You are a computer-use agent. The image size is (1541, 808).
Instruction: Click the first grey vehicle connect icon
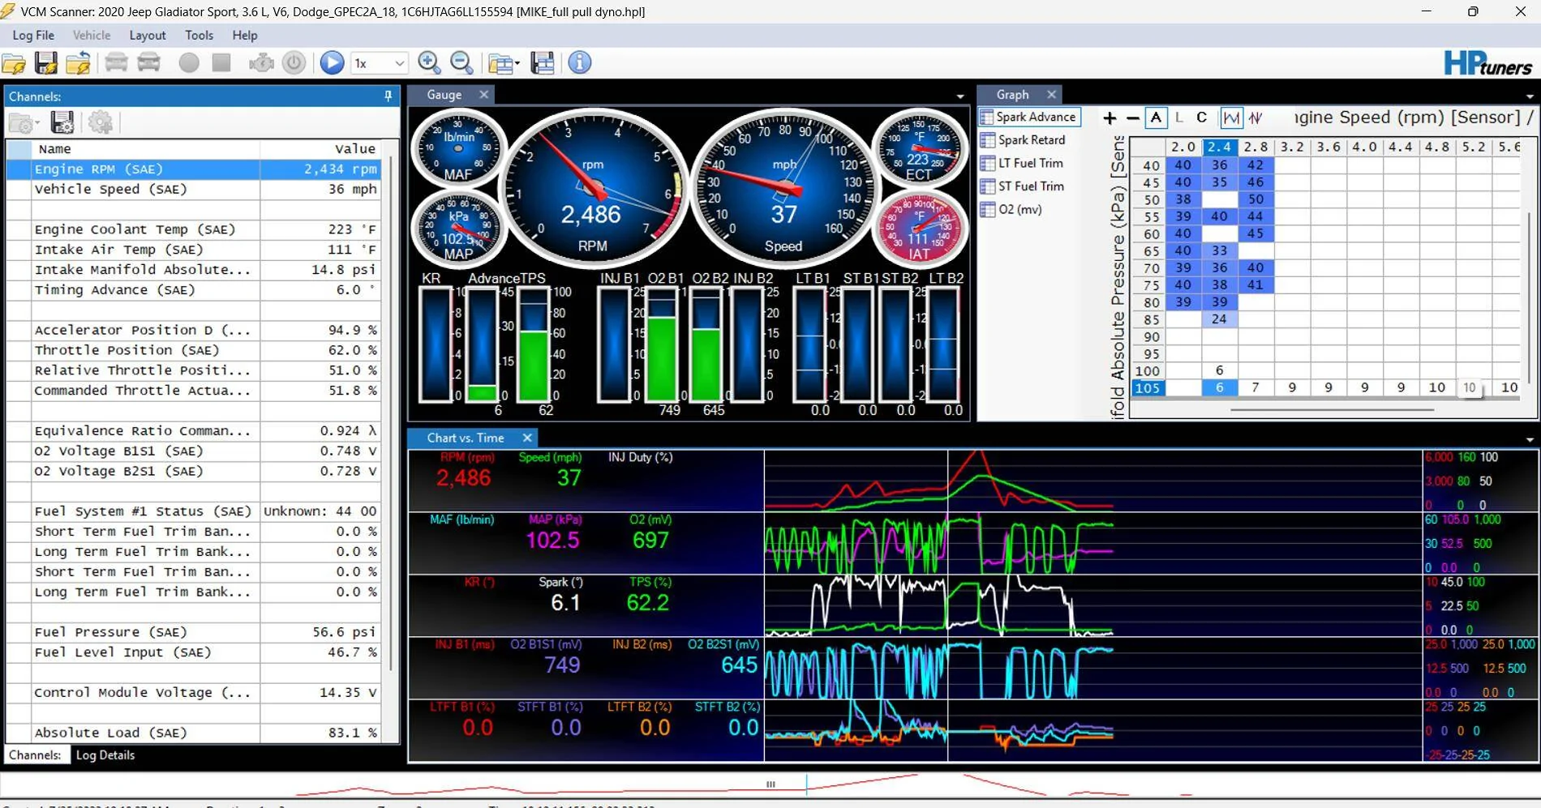tap(116, 62)
